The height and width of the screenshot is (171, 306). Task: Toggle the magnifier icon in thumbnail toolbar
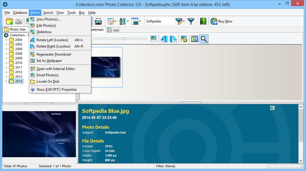[x=204, y=39]
